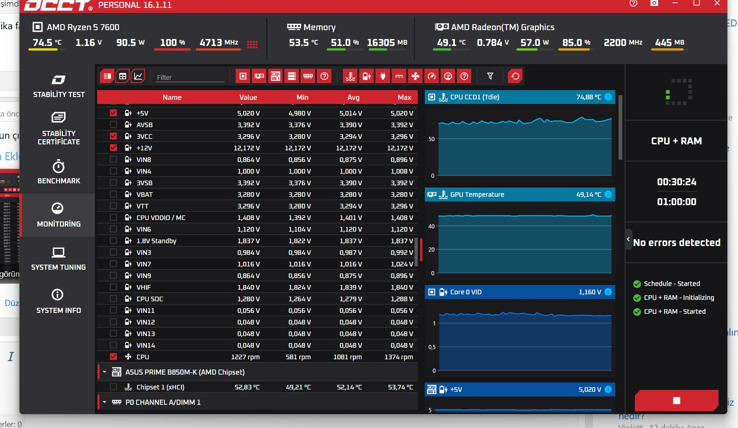This screenshot has width=738, height=428.
Task: Toggle the GPU sensor filter icon
Action: click(x=259, y=76)
